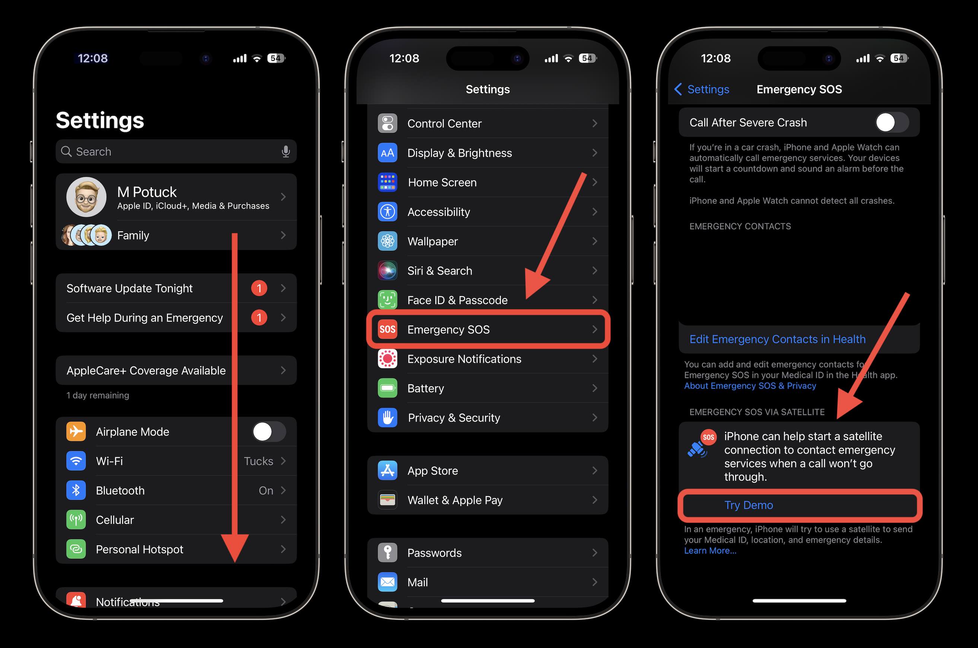Tap the Emergency SOS settings icon
The height and width of the screenshot is (648, 978).
(x=388, y=328)
